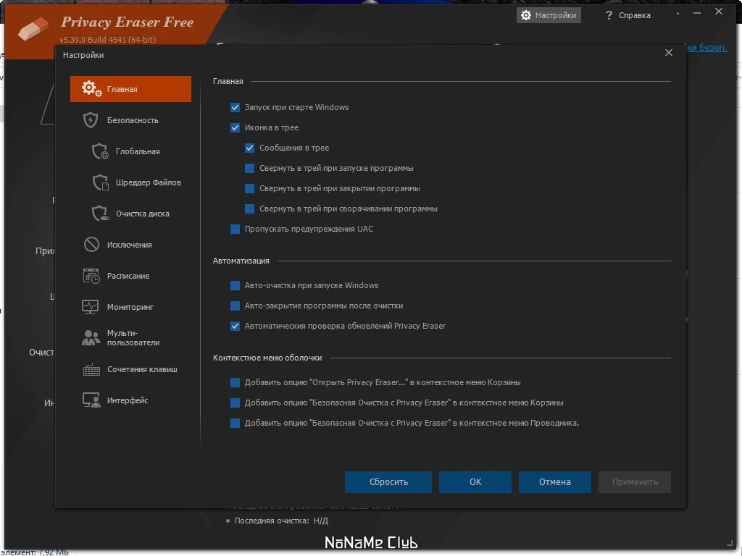Close the Настройки dialog
Image resolution: width=742 pixels, height=556 pixels.
click(x=669, y=52)
